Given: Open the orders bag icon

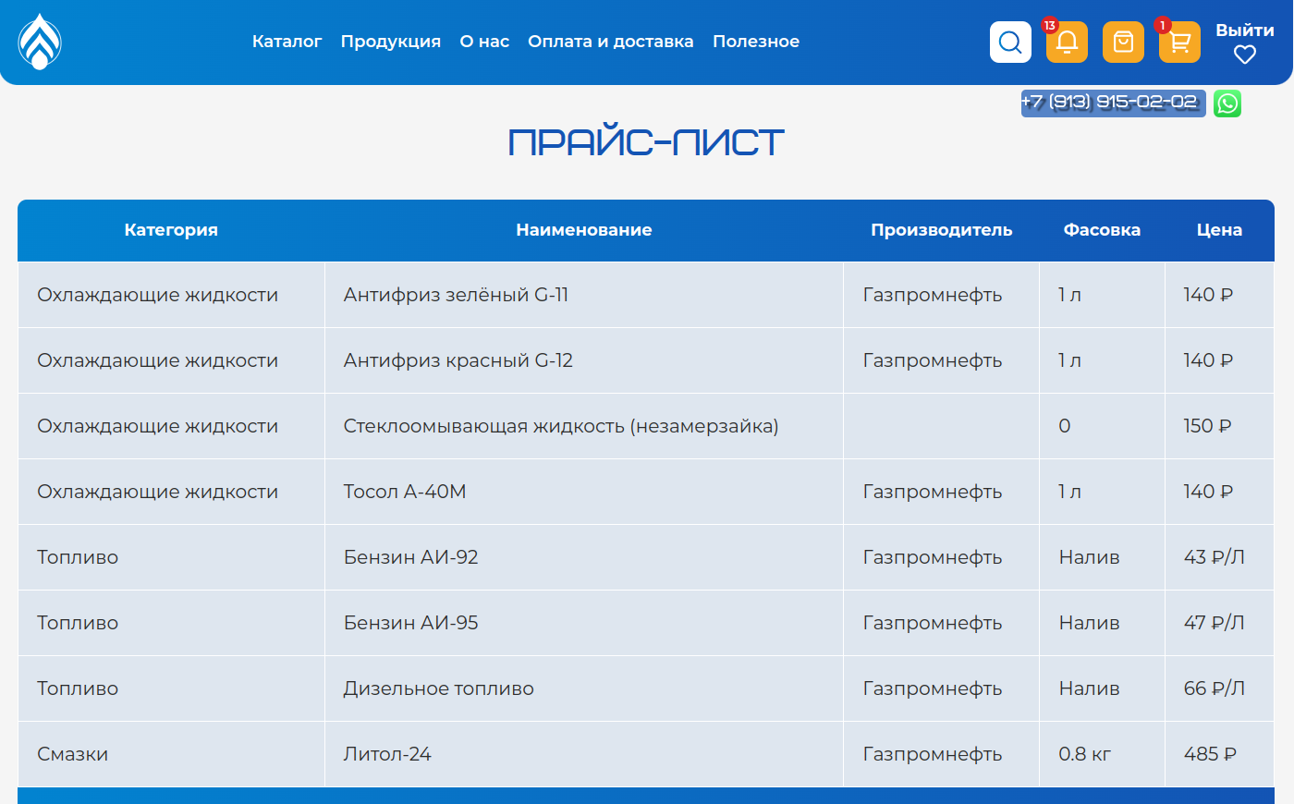Looking at the screenshot, I should [x=1123, y=42].
